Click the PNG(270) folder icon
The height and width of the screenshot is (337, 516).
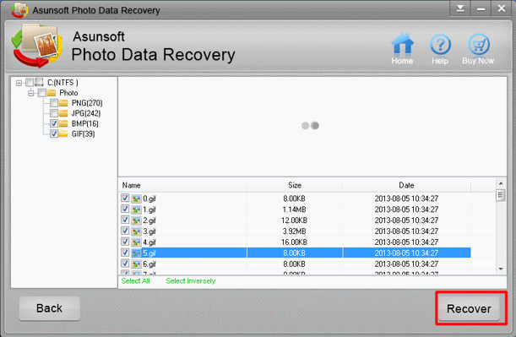coord(63,103)
